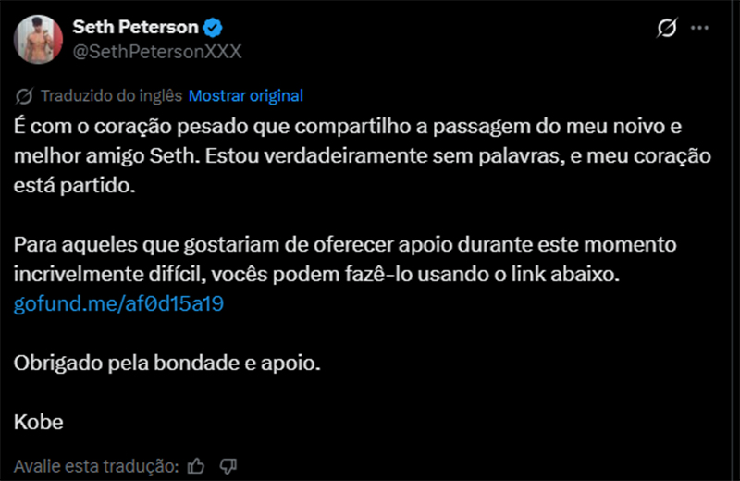Viewport: 740px width, 481px height.
Task: Click the 'Kobe' signature
Action: tap(39, 423)
